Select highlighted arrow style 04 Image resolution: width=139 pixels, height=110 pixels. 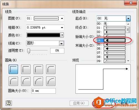click(111, 40)
